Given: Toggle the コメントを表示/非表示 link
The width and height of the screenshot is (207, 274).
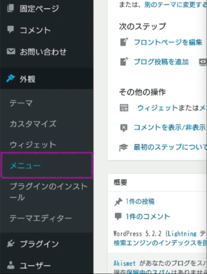Looking at the screenshot, I should coord(169,127).
